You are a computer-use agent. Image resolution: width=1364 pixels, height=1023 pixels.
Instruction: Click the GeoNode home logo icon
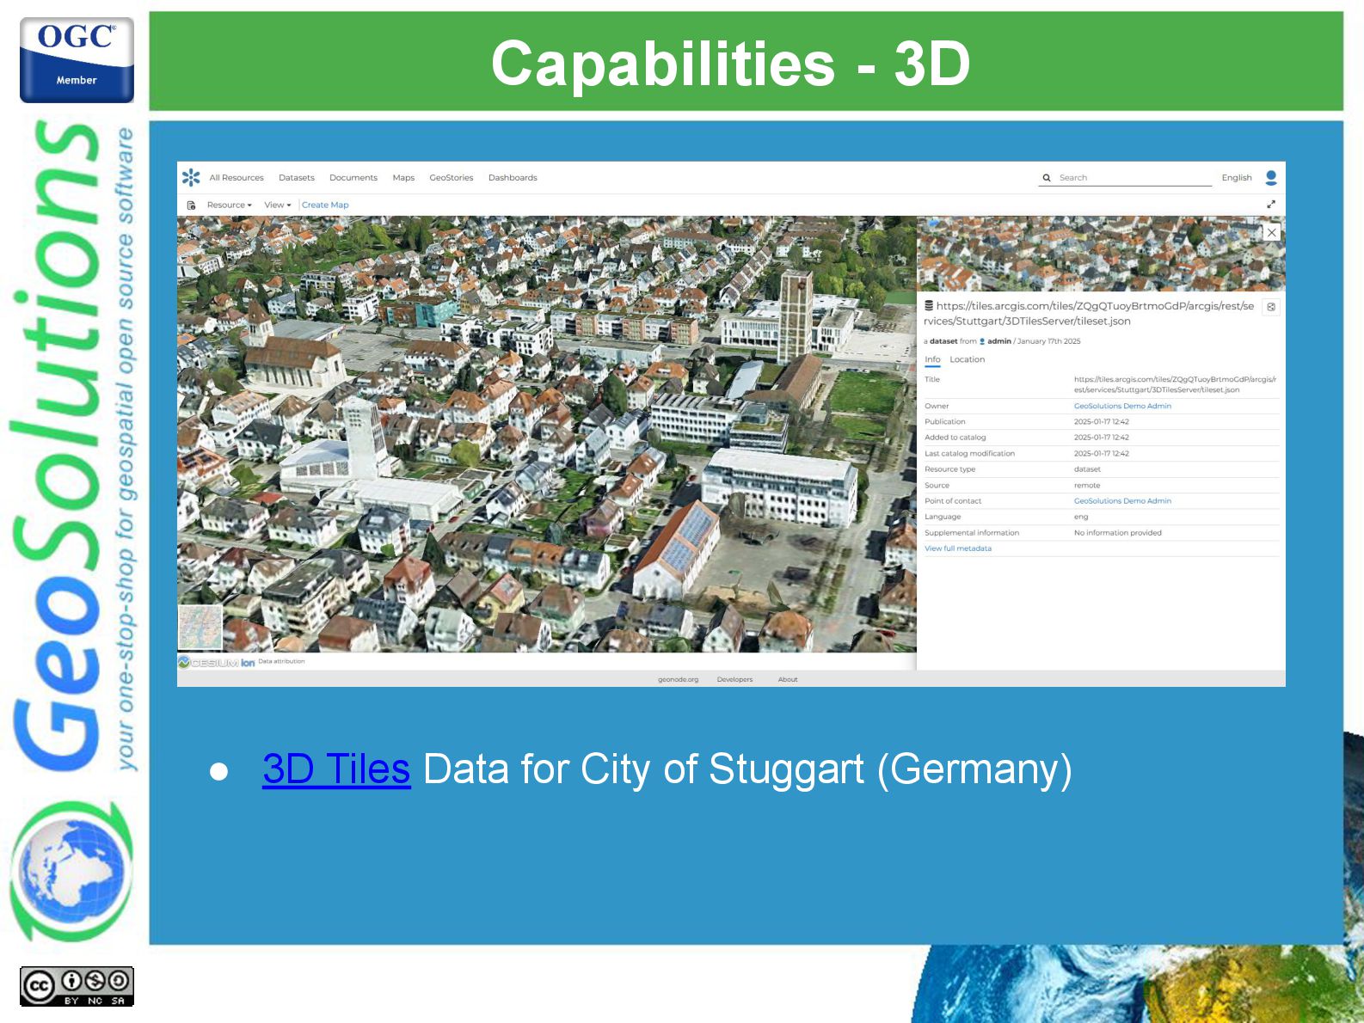click(191, 177)
